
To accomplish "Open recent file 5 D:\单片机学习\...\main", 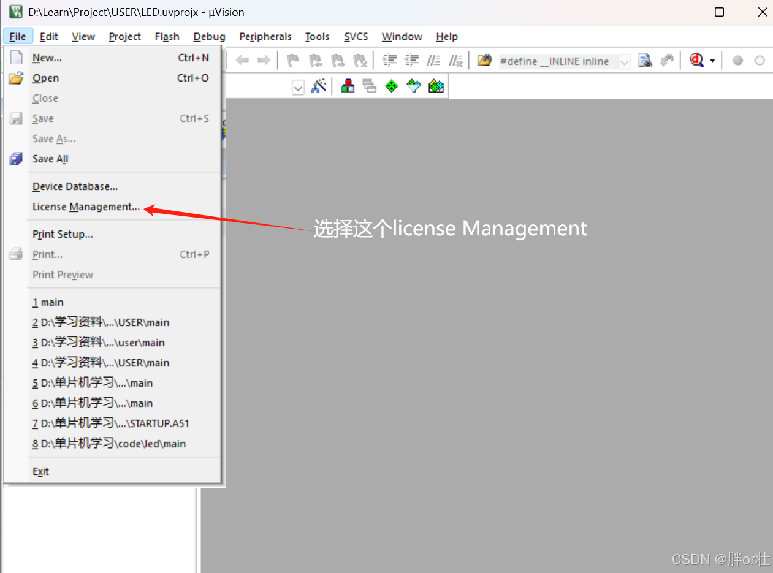I will [113, 383].
